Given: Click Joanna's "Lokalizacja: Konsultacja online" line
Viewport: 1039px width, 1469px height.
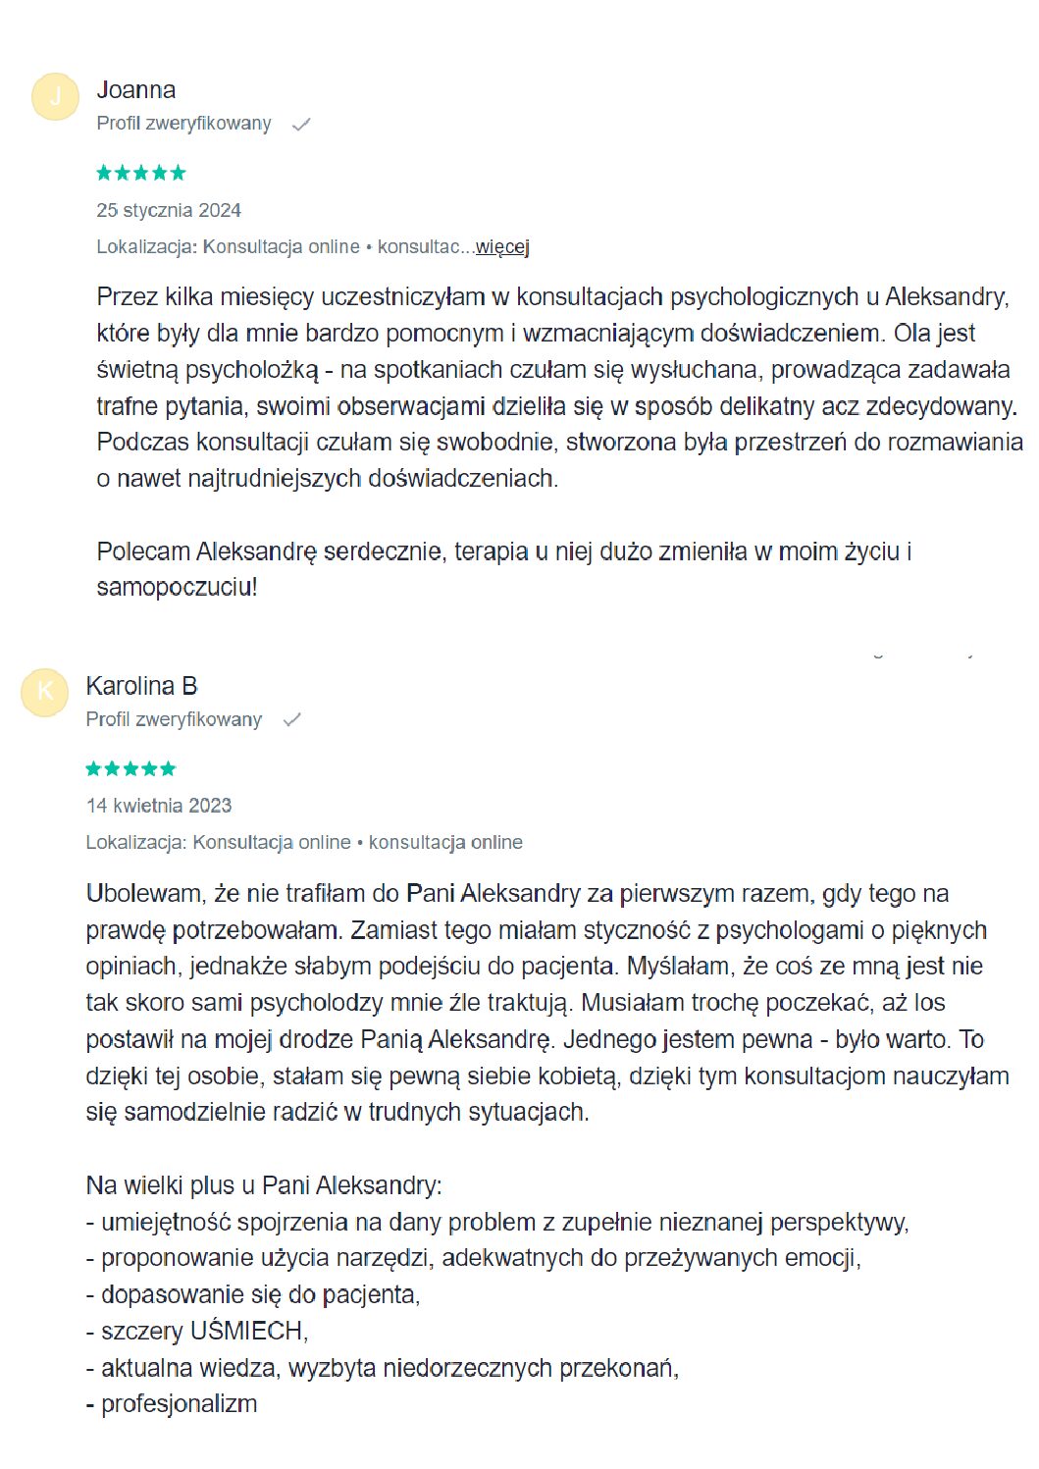Looking at the screenshot, I should pyautogui.click(x=228, y=247).
